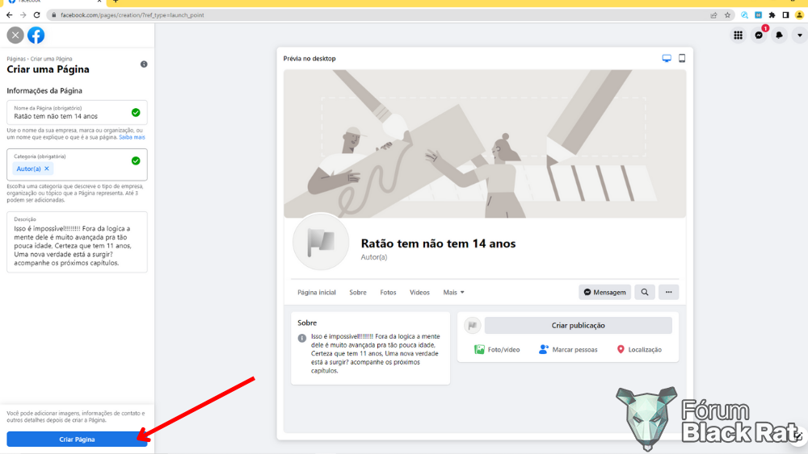Click Marcar pessoas option

tap(568, 350)
